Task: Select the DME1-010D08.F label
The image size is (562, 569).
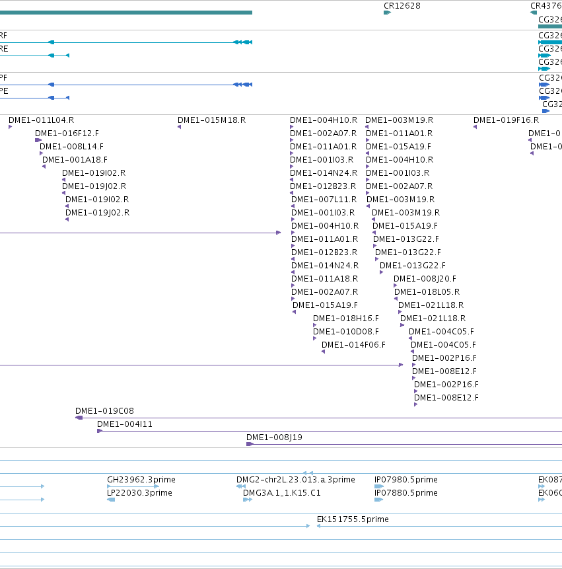Action: coord(346,331)
